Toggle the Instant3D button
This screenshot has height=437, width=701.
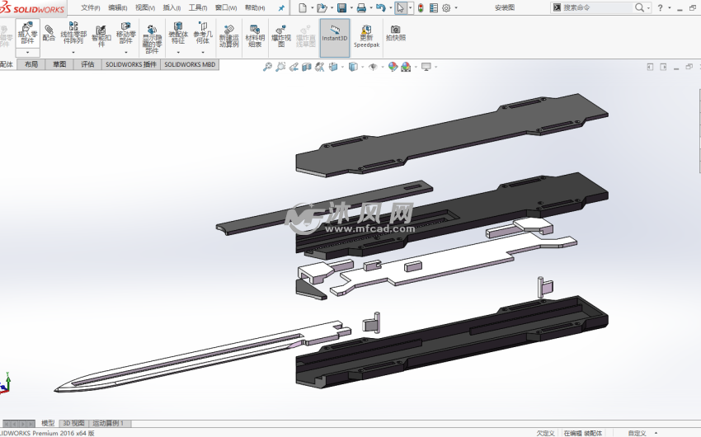point(334,35)
